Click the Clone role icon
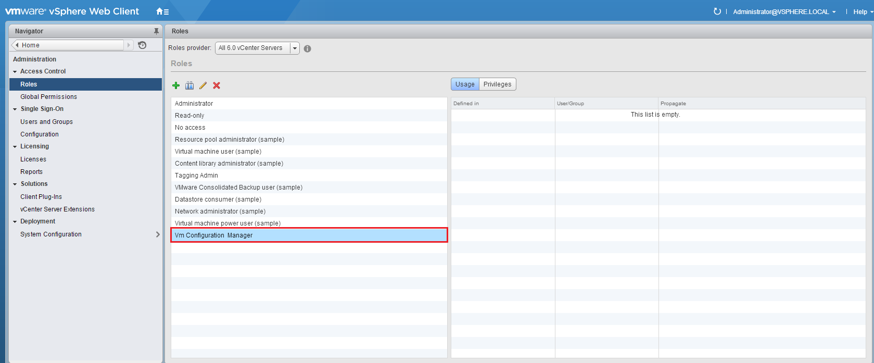 coord(189,85)
